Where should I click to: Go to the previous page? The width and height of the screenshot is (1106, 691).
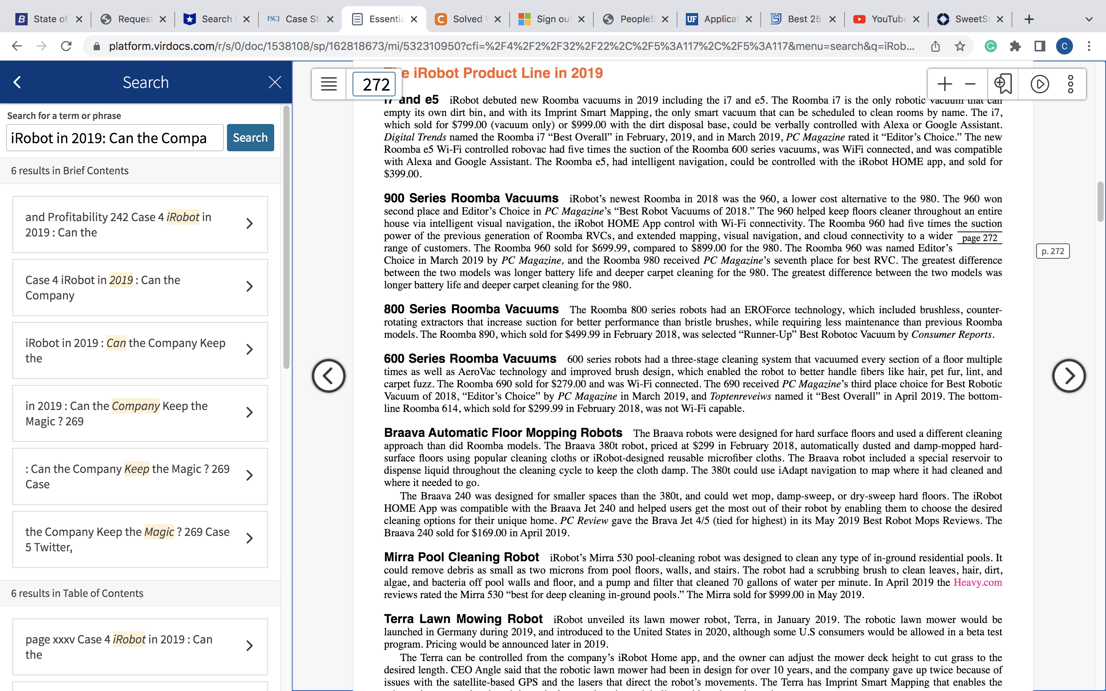(x=329, y=376)
